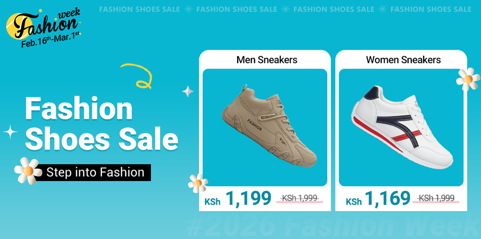481x239 pixels.
Task: Click the KSh 1,199 sale price
Action: 238,199
